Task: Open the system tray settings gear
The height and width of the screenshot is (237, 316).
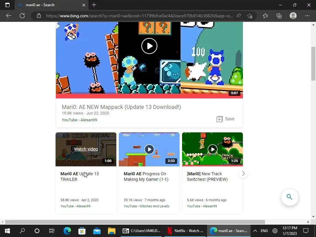Action: click(275, 231)
